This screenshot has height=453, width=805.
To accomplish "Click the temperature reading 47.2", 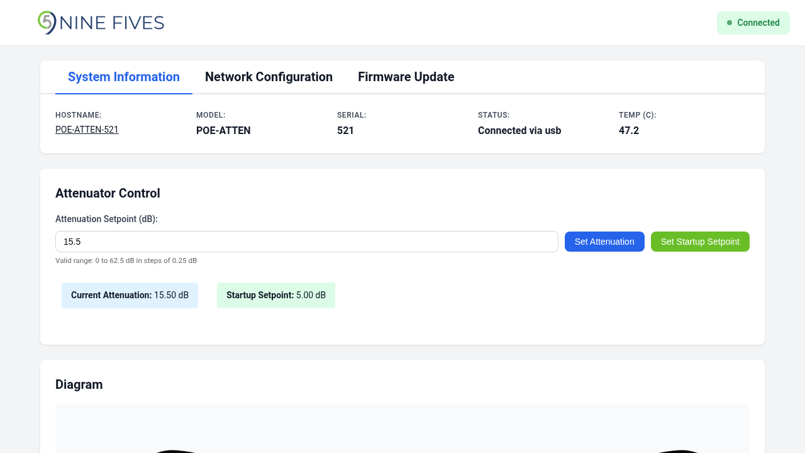I will pos(628,131).
